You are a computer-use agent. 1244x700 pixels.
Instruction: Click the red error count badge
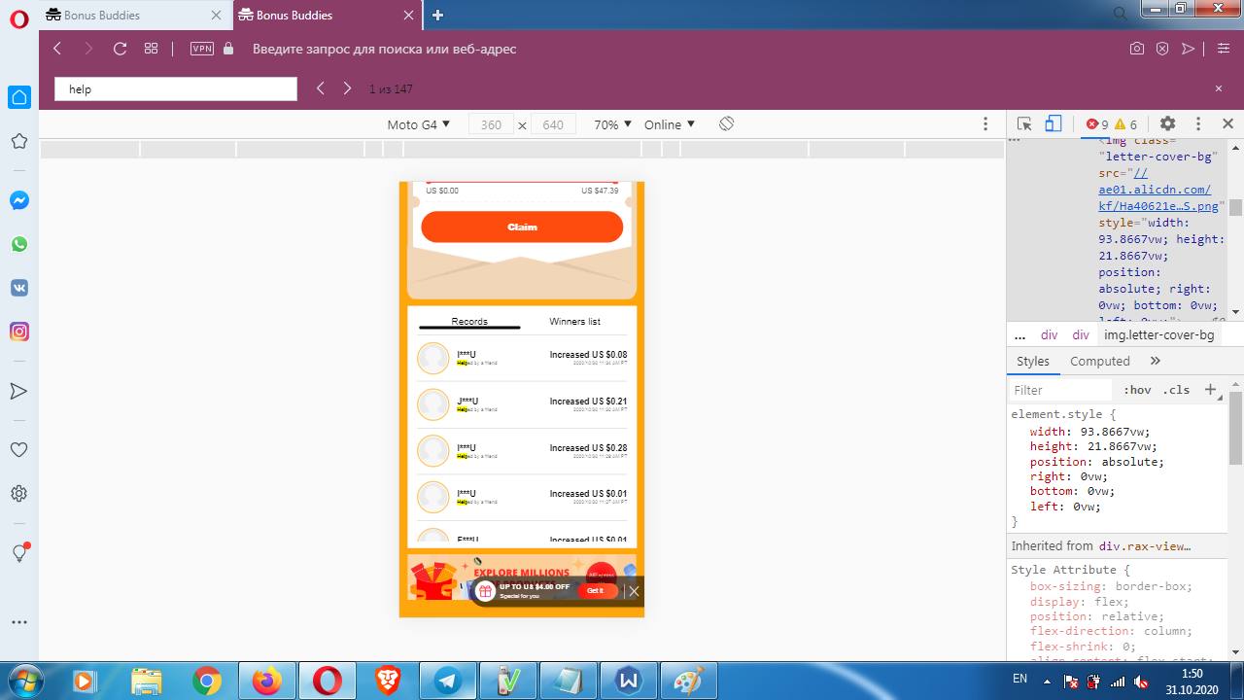click(1097, 124)
